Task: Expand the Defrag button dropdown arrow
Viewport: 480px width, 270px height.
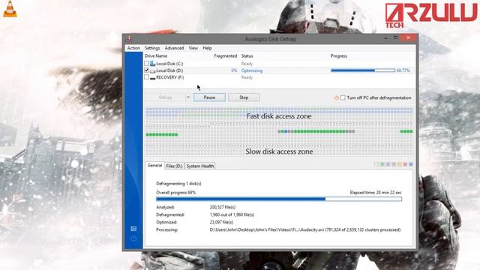Action: tap(188, 97)
